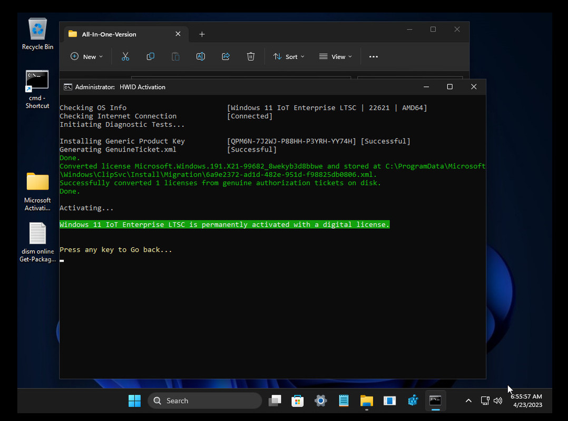Maximize the HWID Activation console window
Screen dimensions: 568x421
pos(450,87)
